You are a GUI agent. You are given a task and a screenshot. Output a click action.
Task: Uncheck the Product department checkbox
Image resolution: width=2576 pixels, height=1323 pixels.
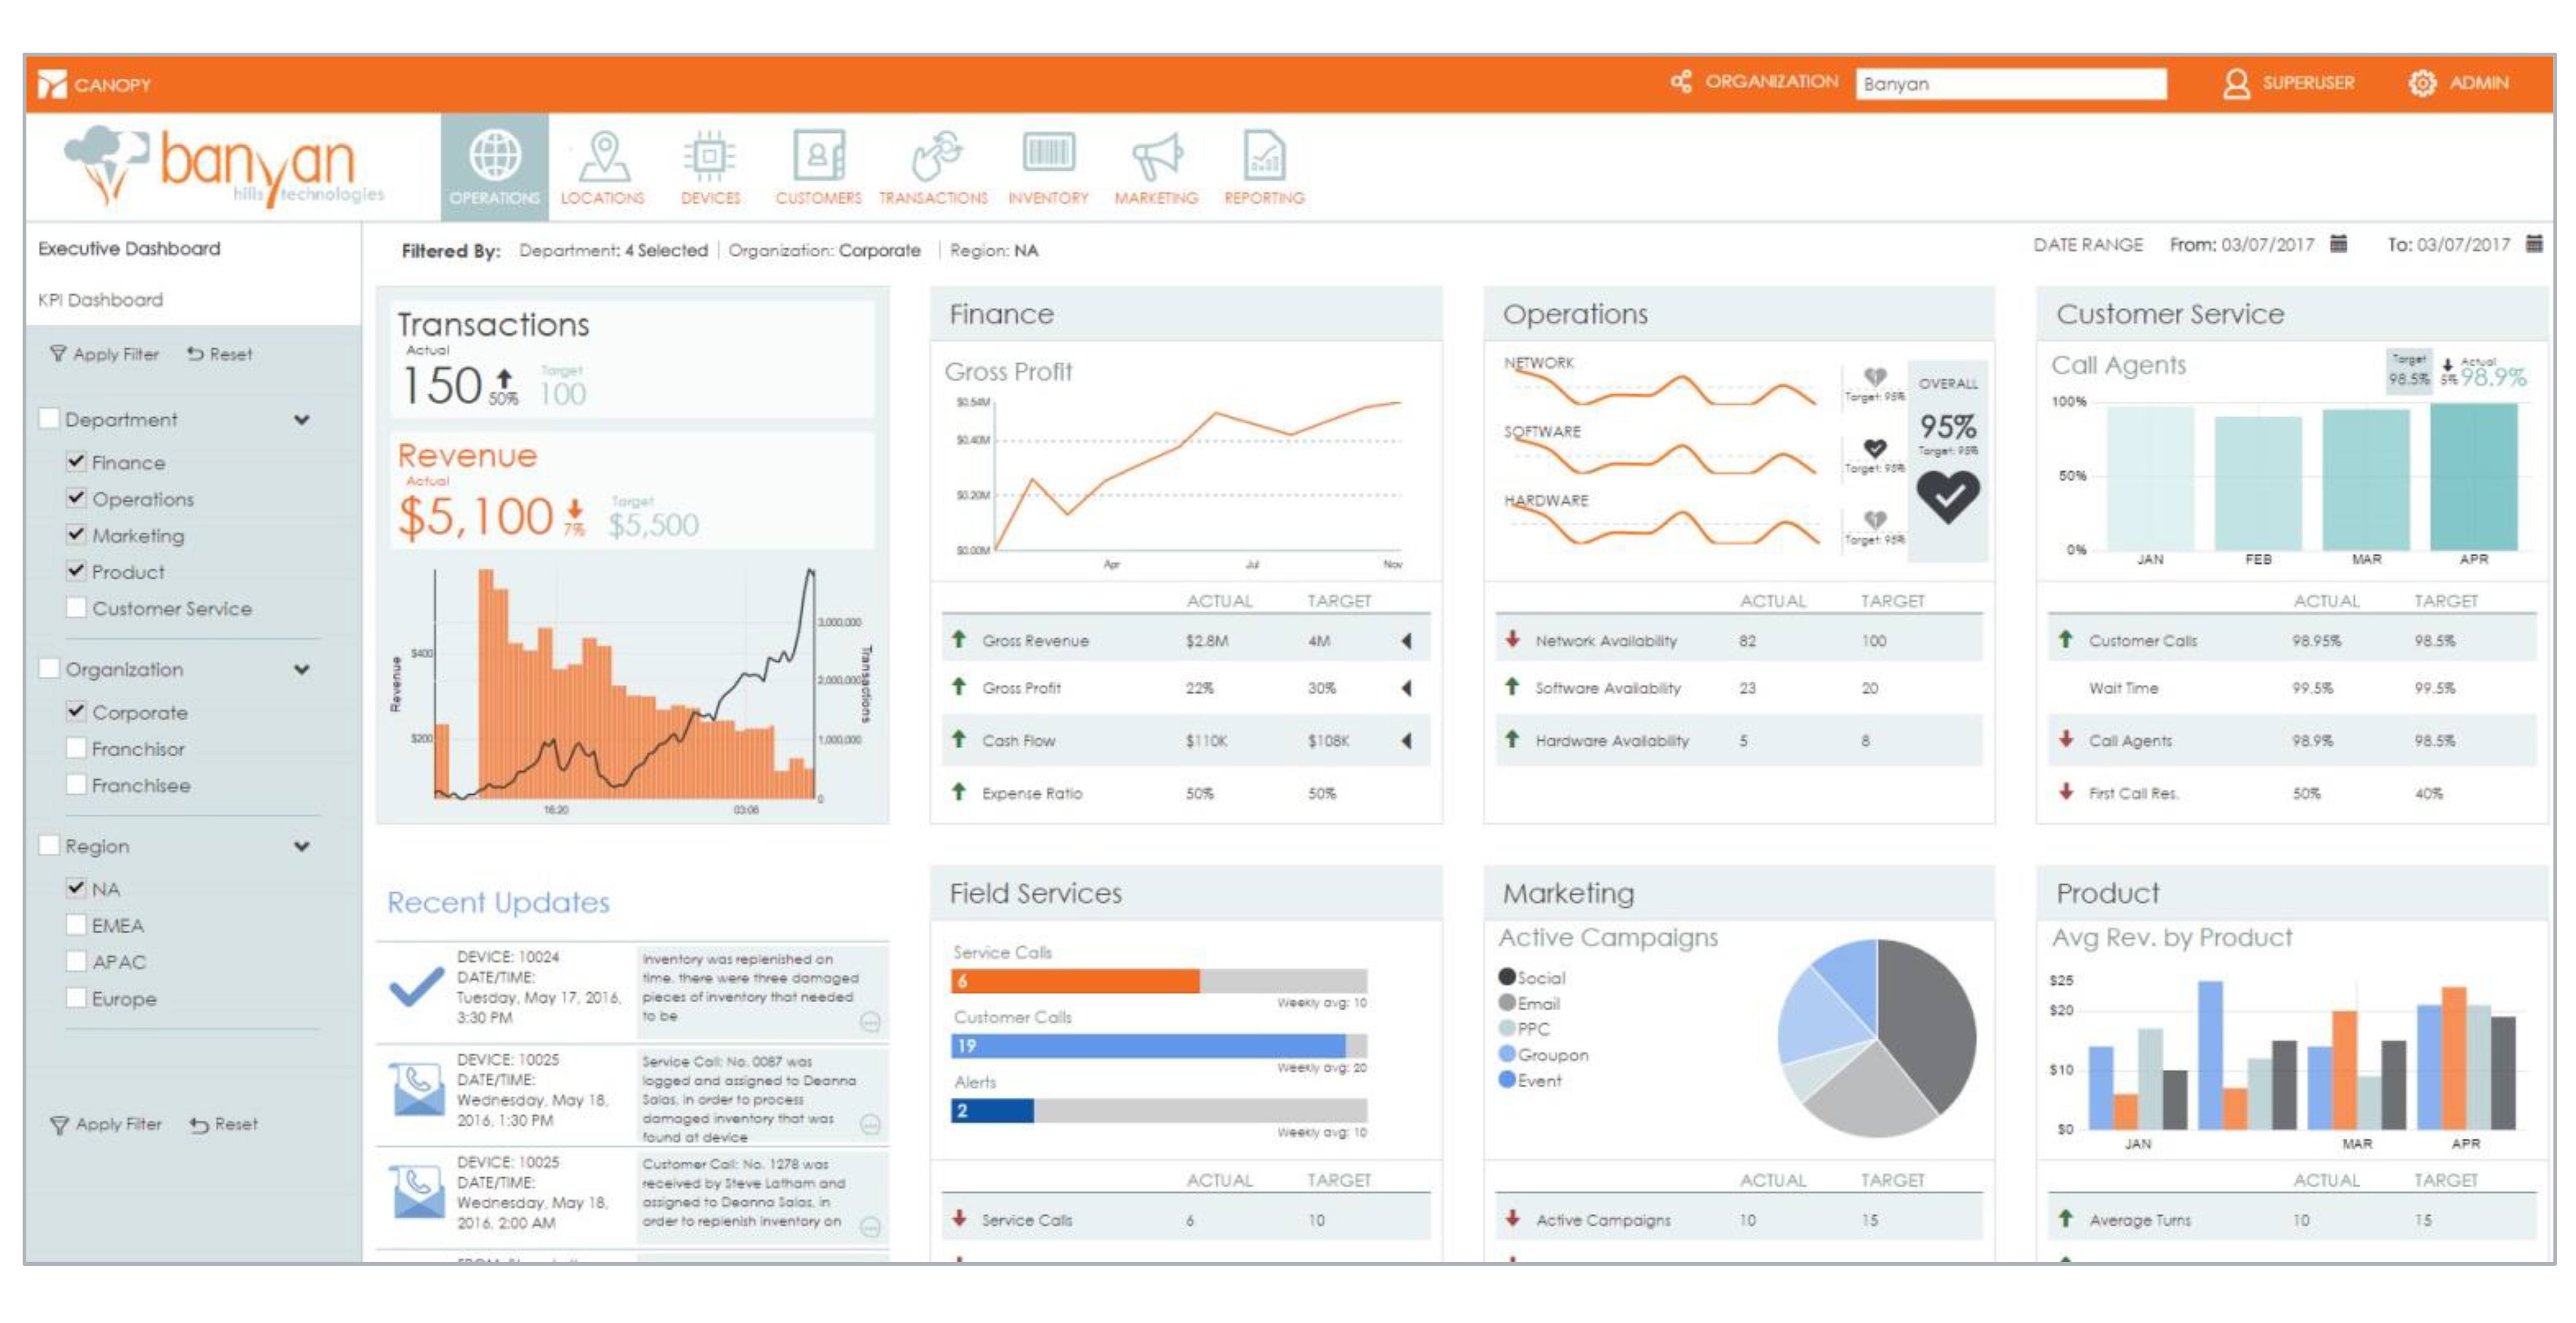(x=76, y=570)
